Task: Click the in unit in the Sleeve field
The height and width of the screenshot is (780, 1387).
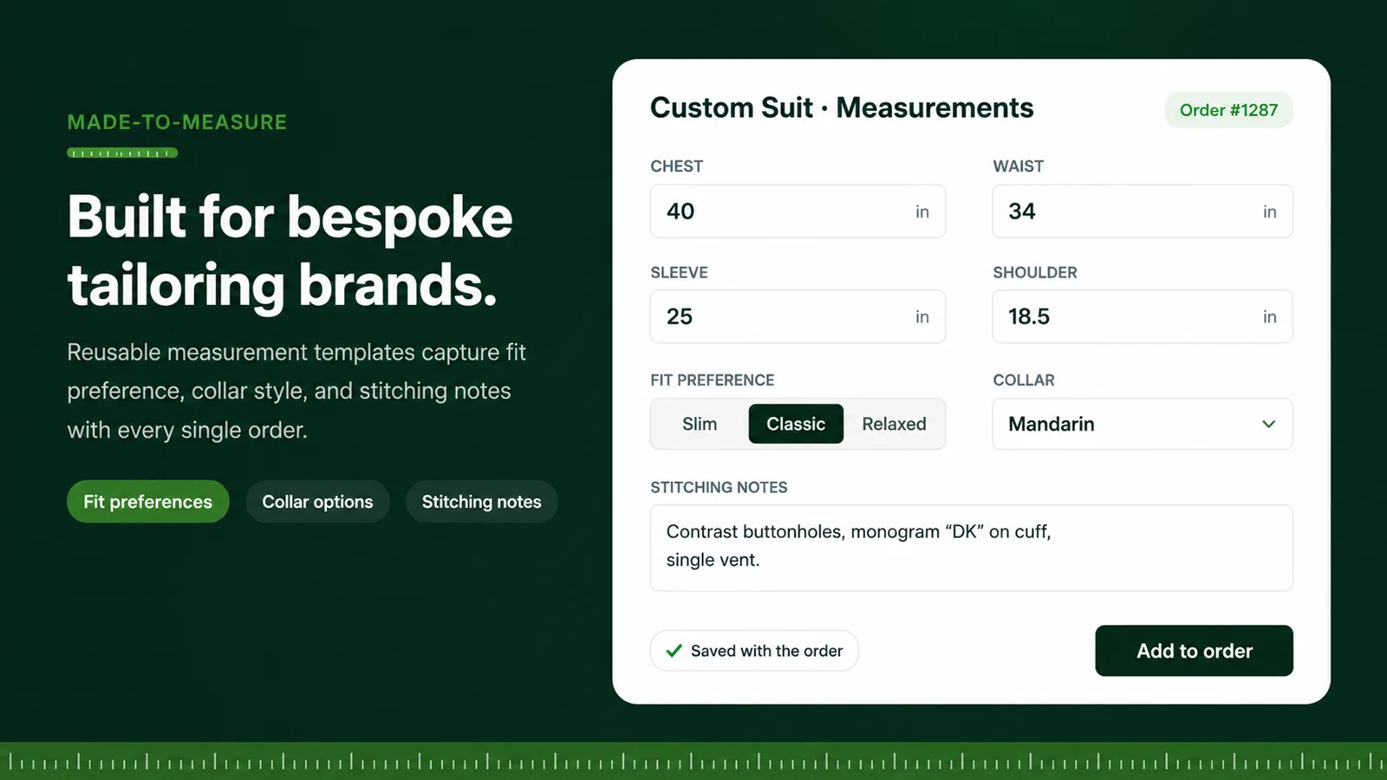Action: tap(922, 317)
